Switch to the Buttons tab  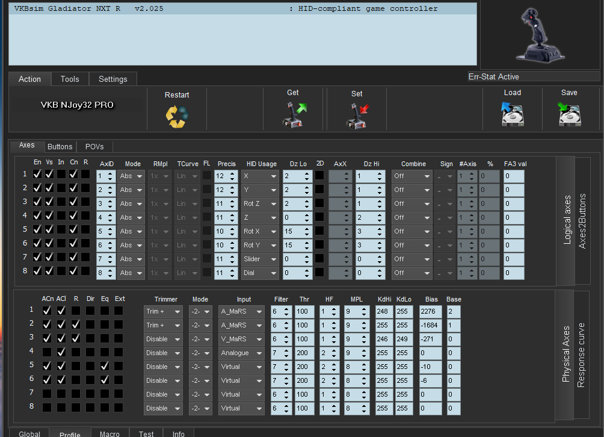point(60,147)
